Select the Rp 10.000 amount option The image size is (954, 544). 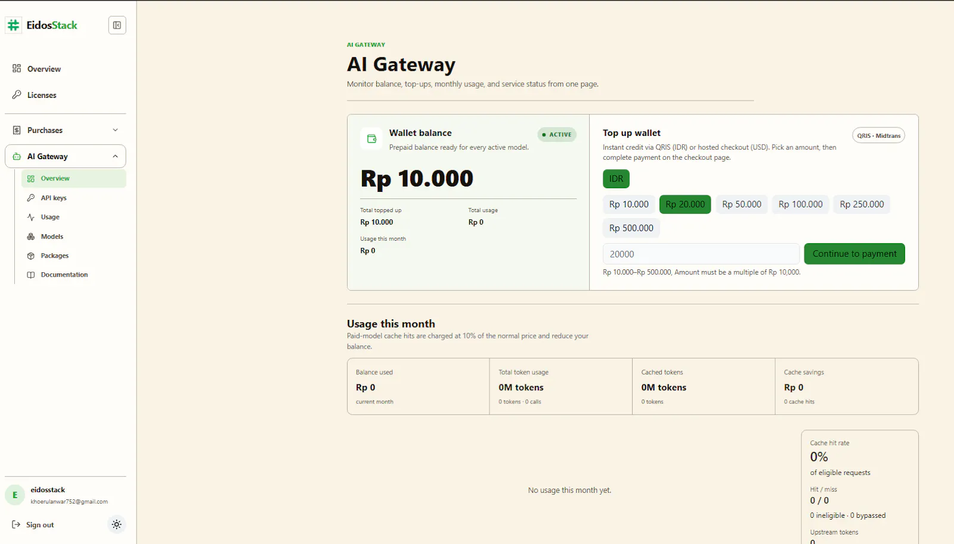click(x=629, y=204)
